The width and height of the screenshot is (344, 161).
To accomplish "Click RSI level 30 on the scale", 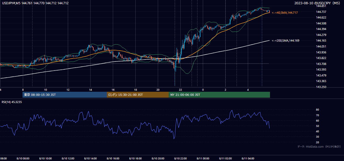I will coord(317,137).
